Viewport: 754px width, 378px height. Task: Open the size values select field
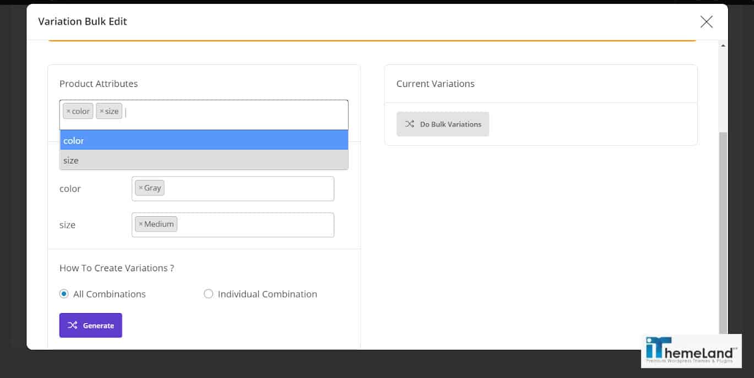click(253, 224)
